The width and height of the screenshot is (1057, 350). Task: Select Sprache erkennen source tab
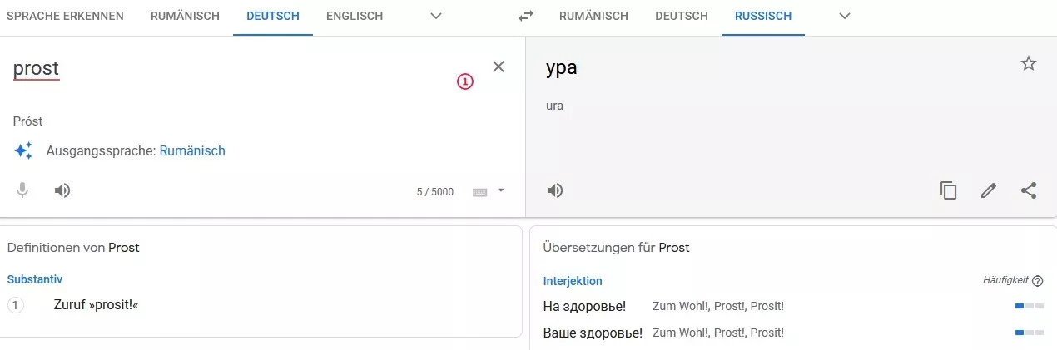65,17
